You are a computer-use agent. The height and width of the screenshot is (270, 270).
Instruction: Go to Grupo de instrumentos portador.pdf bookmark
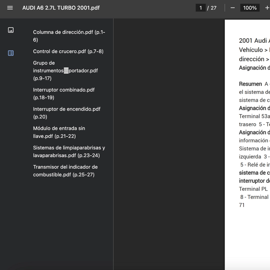[65, 70]
